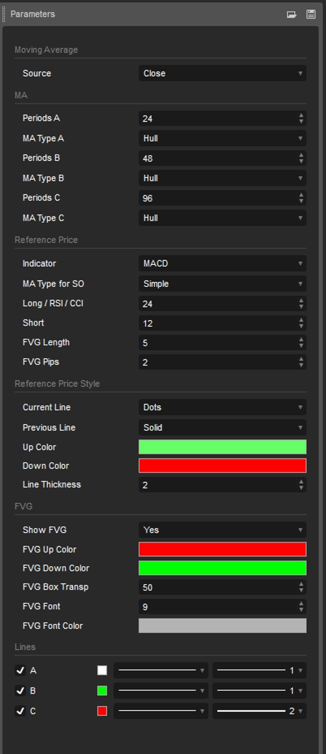Open line style dropdown for line B

point(161,691)
